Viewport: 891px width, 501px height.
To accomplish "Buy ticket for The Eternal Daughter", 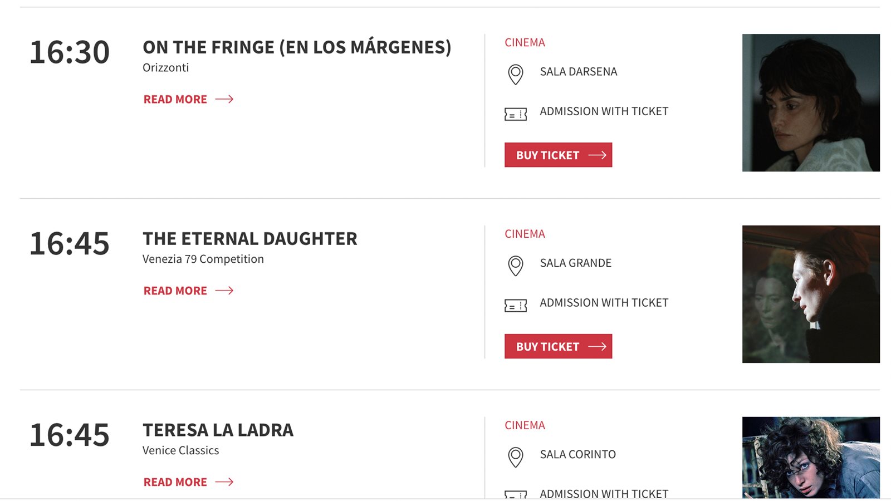I will 558,347.
